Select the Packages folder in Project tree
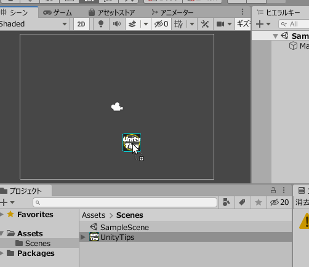This screenshot has width=309, height=267. point(36,253)
